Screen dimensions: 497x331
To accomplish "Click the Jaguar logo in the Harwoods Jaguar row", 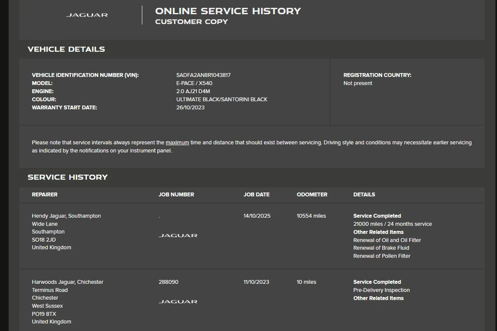I will pyautogui.click(x=178, y=302).
